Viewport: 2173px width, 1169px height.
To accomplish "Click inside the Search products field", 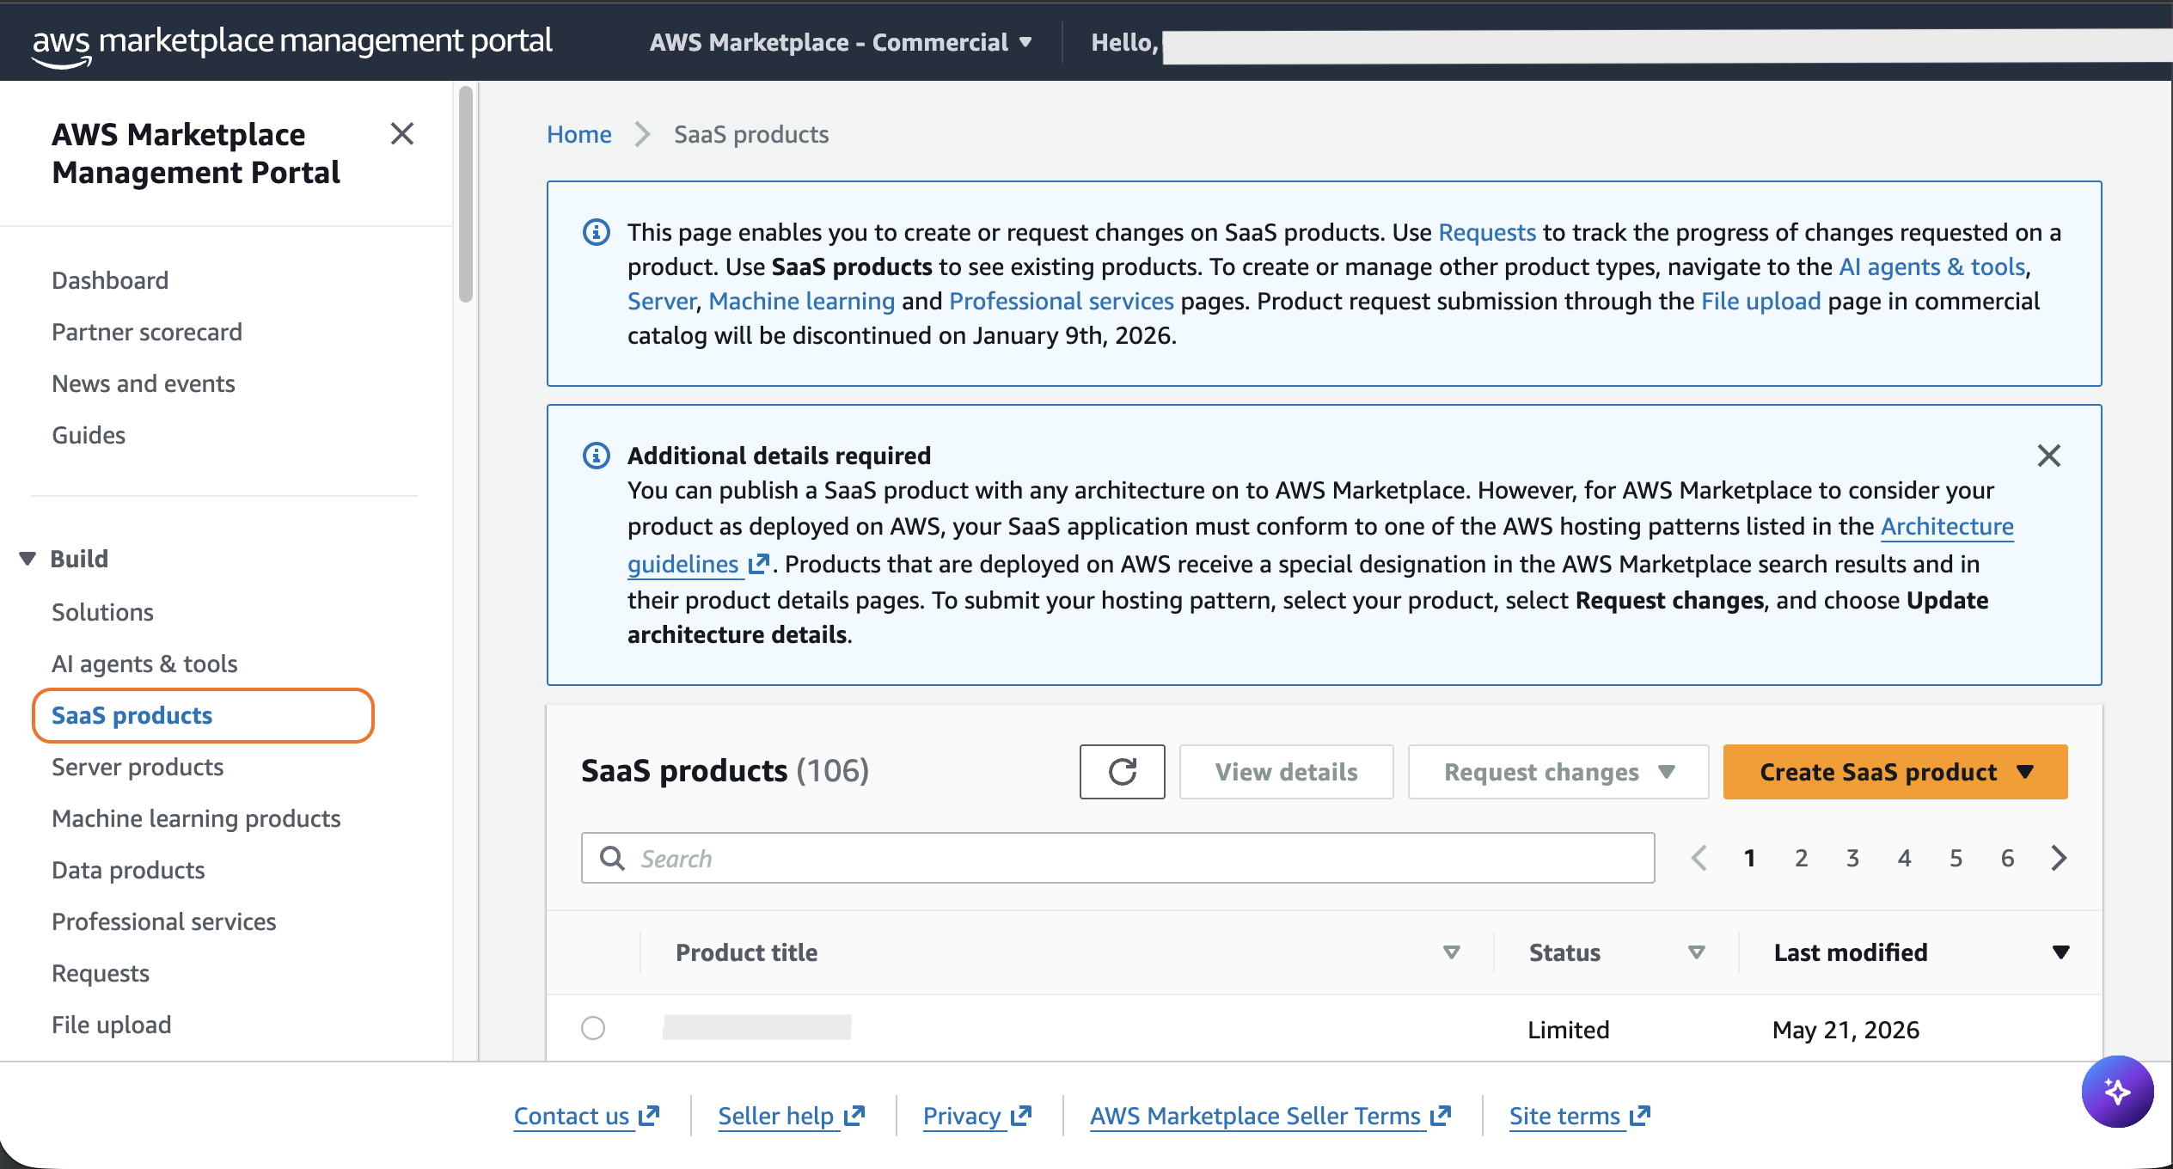I will pyautogui.click(x=1117, y=858).
